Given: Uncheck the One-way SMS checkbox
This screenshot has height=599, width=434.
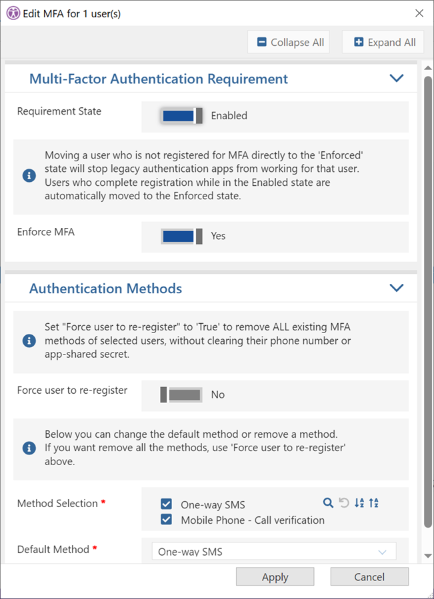Looking at the screenshot, I should [167, 504].
